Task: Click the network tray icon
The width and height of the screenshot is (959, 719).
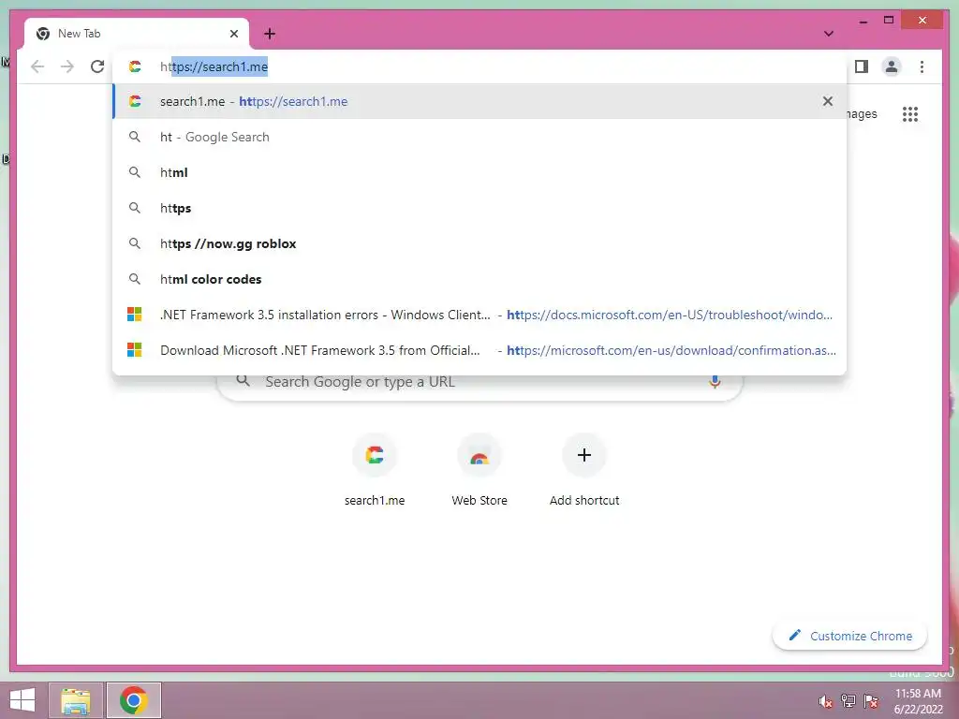Action: (848, 701)
